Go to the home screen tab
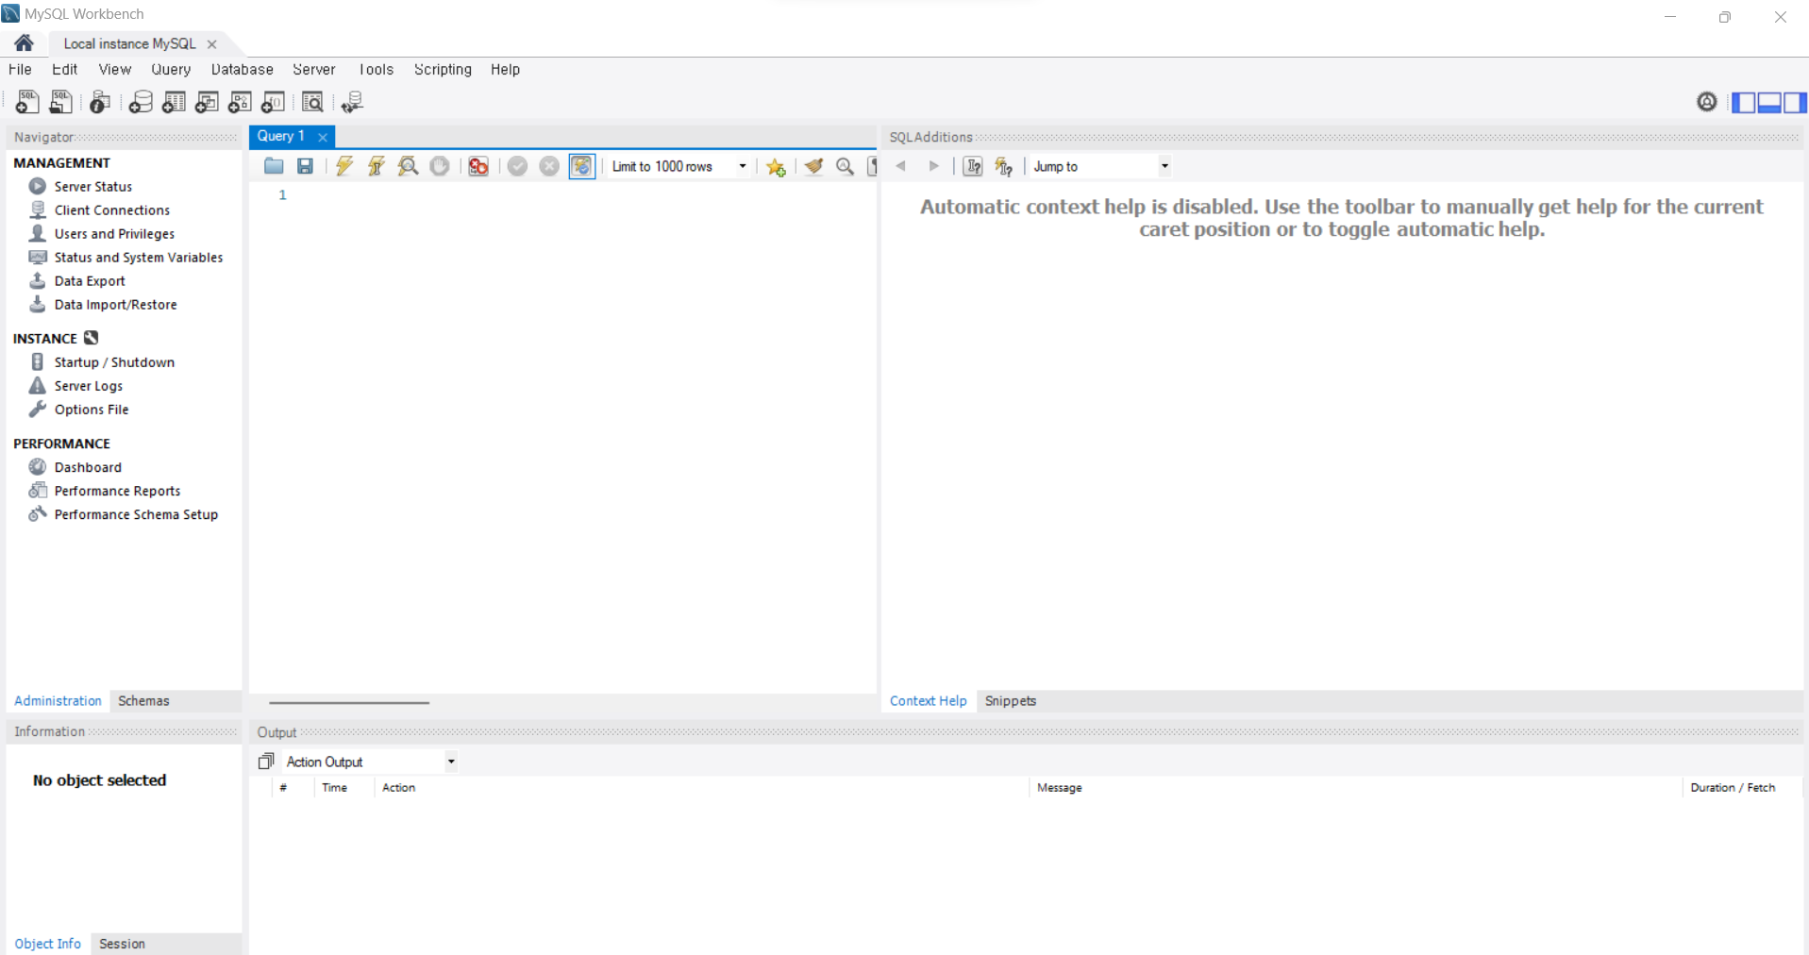 25,43
